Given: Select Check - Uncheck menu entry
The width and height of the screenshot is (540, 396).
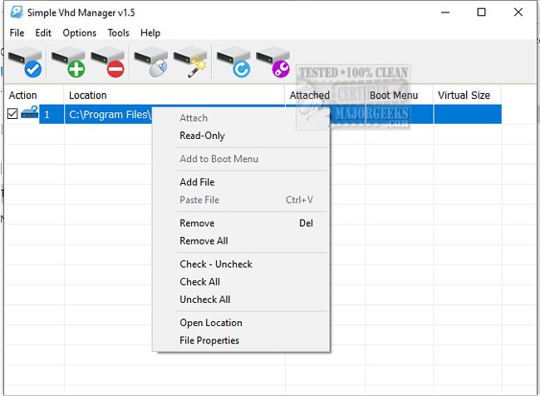Looking at the screenshot, I should (x=241, y=265).
